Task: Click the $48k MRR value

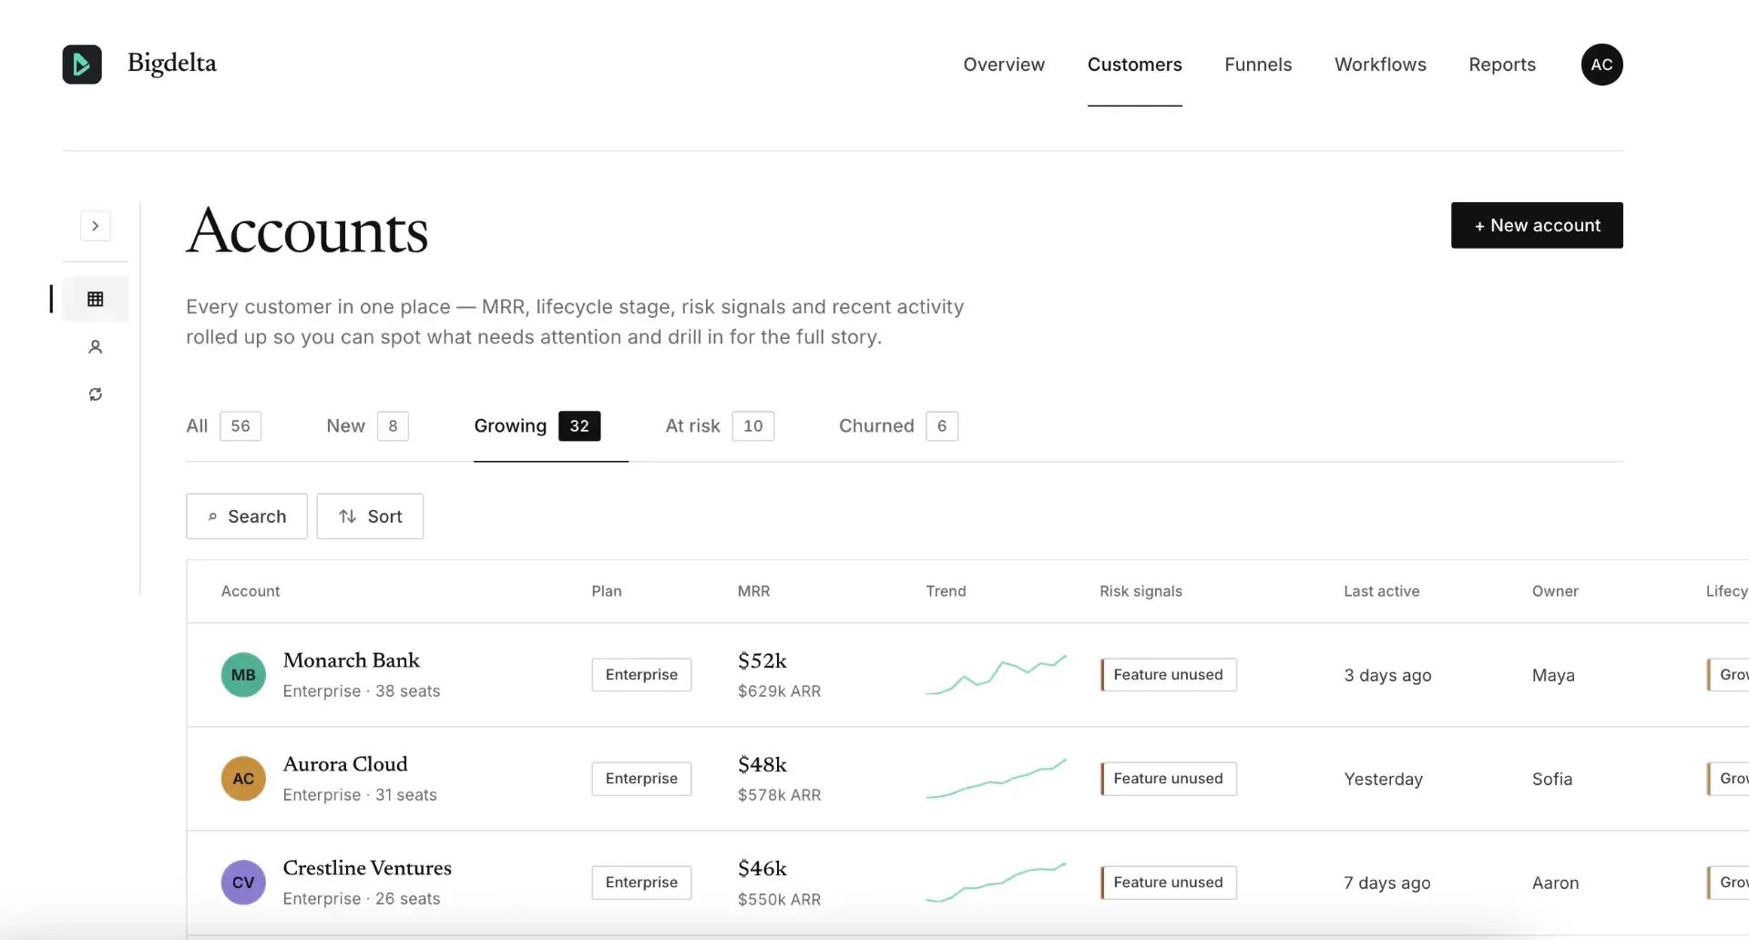Action: tap(762, 764)
